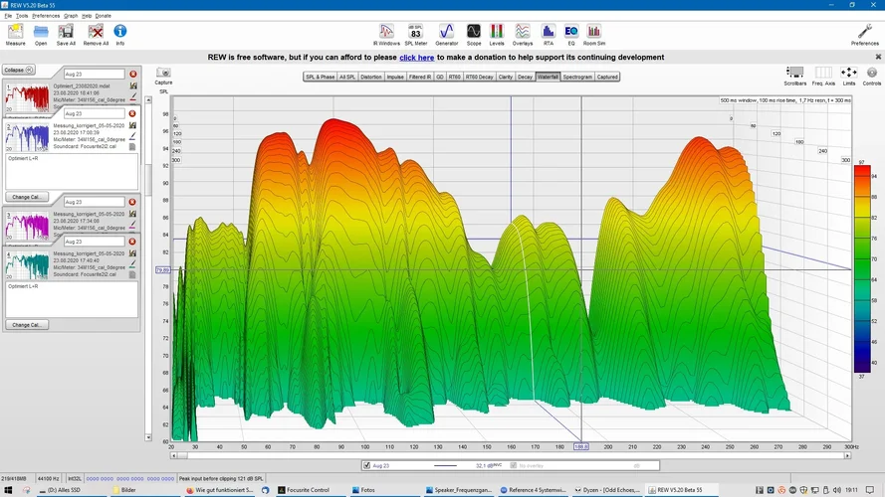
Task: Open the SPL Meter tool
Action: [x=416, y=32]
